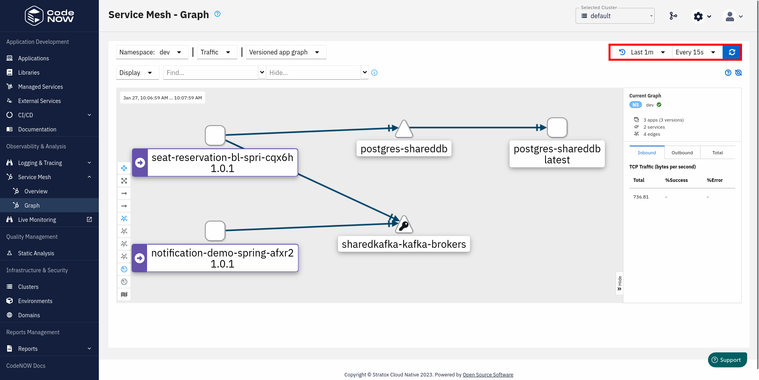Go to External Services
759x380 pixels.
tap(49, 101)
